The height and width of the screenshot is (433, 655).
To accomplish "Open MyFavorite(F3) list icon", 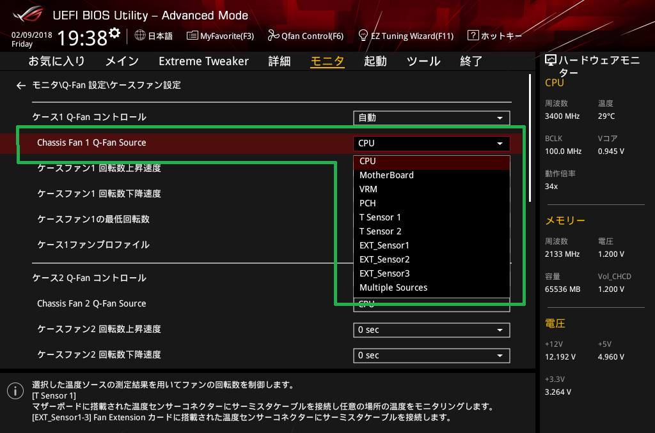I will (192, 36).
